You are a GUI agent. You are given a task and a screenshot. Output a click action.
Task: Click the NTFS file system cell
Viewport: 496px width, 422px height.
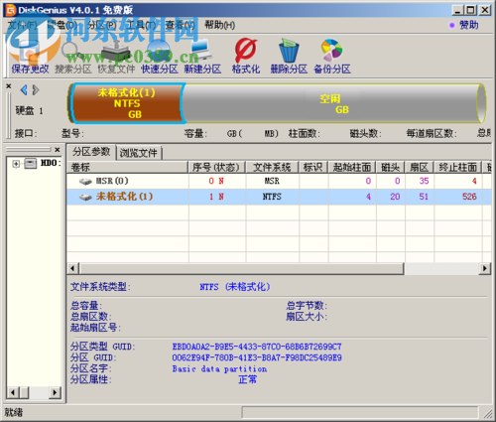[x=272, y=197]
